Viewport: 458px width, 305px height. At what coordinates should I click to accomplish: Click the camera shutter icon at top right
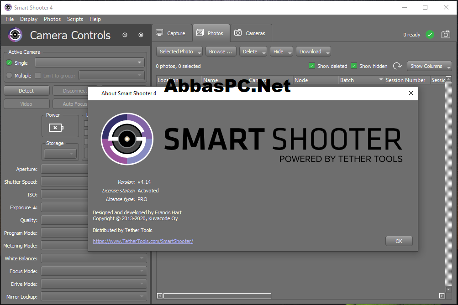coord(446,35)
